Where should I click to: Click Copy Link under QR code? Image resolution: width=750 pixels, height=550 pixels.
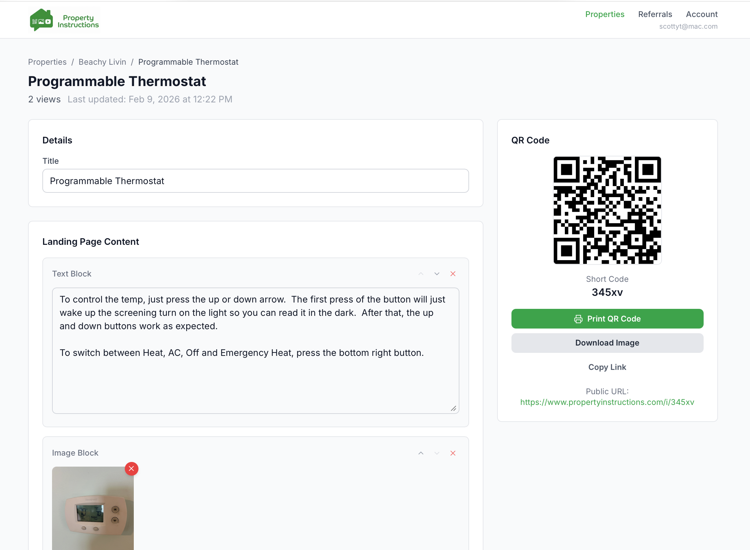click(607, 367)
